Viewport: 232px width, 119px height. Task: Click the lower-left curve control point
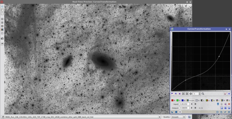tap(186, 80)
